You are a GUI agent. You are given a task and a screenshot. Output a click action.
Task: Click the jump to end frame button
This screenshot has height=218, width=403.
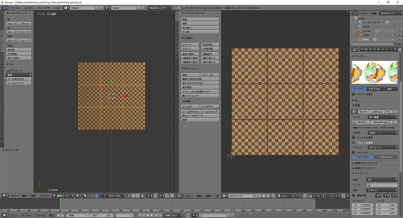point(160,215)
